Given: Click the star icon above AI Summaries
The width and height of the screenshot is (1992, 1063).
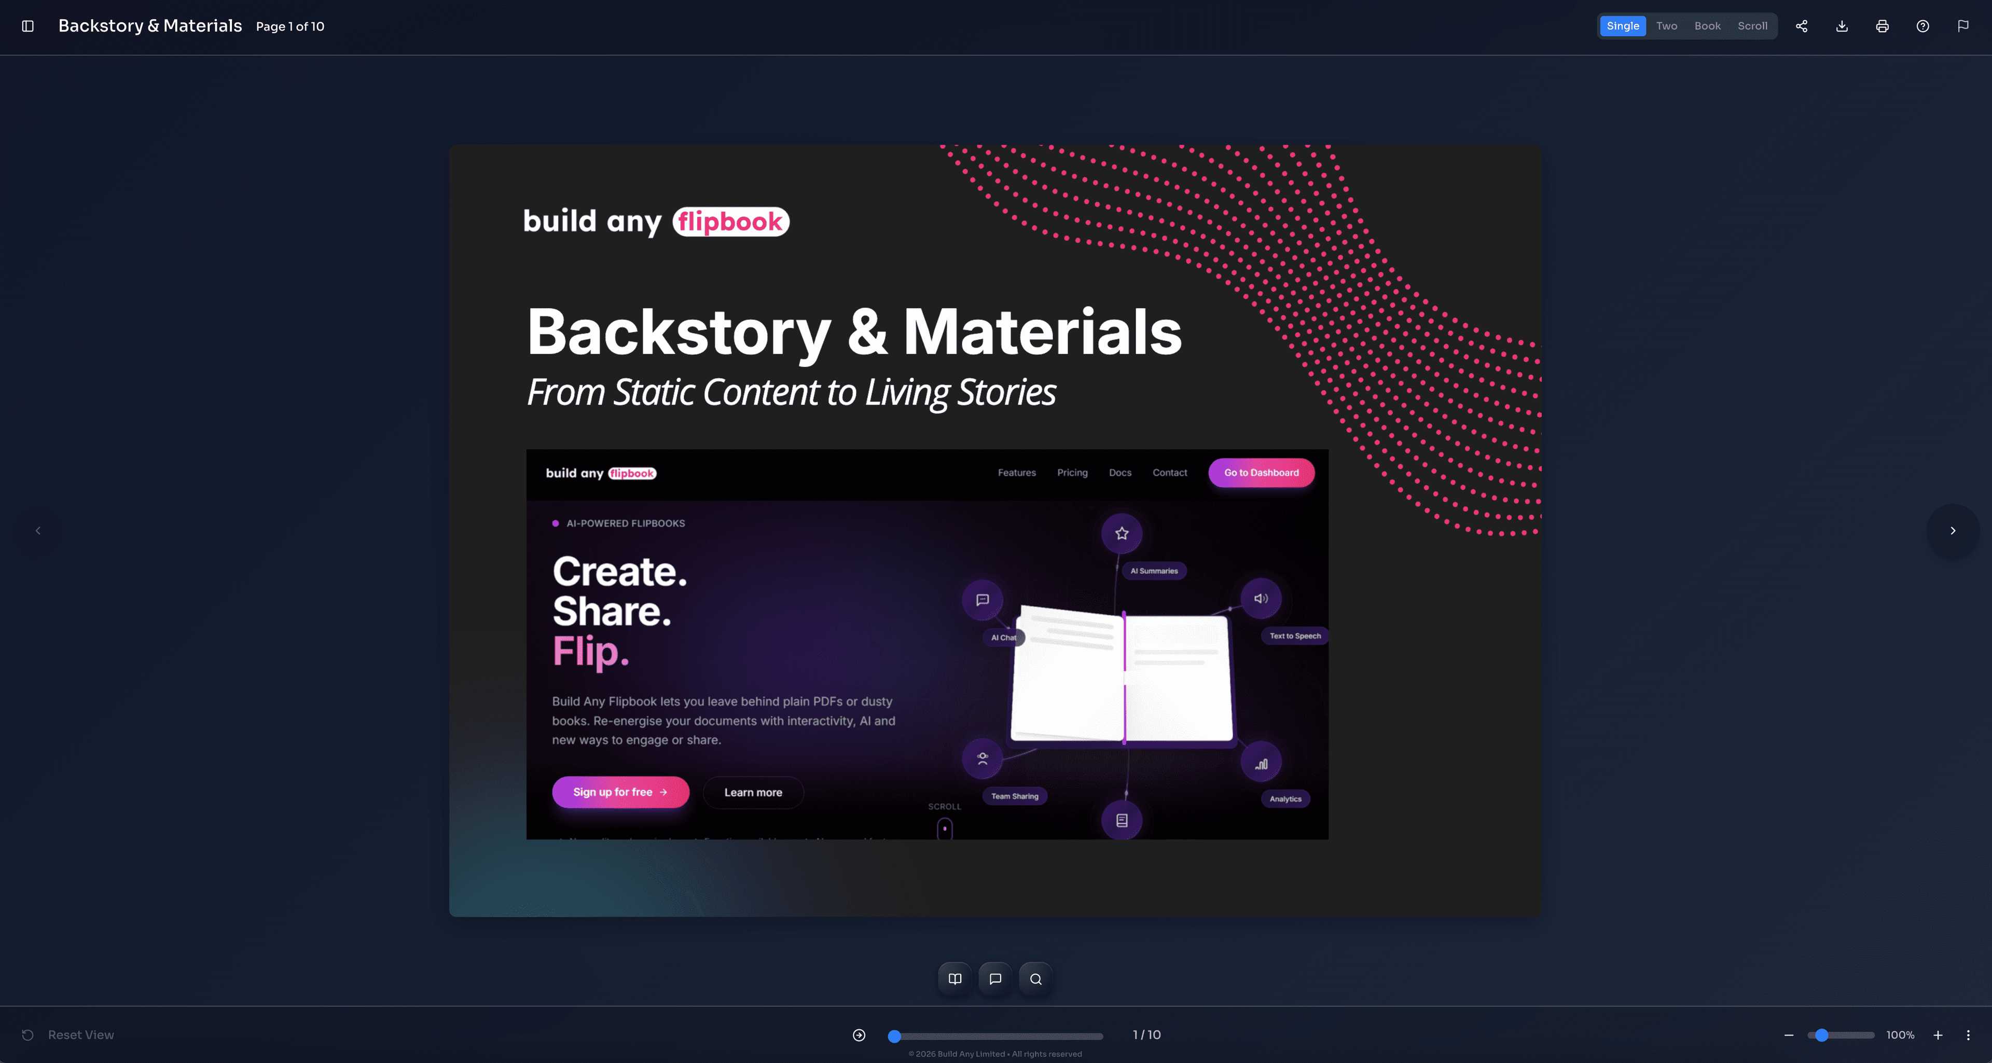Looking at the screenshot, I should (1121, 533).
